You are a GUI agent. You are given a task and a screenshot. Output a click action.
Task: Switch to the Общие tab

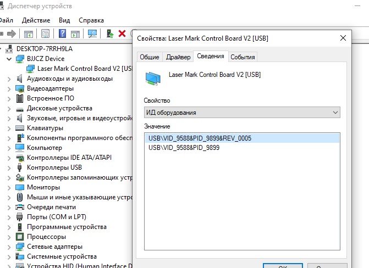coord(150,57)
